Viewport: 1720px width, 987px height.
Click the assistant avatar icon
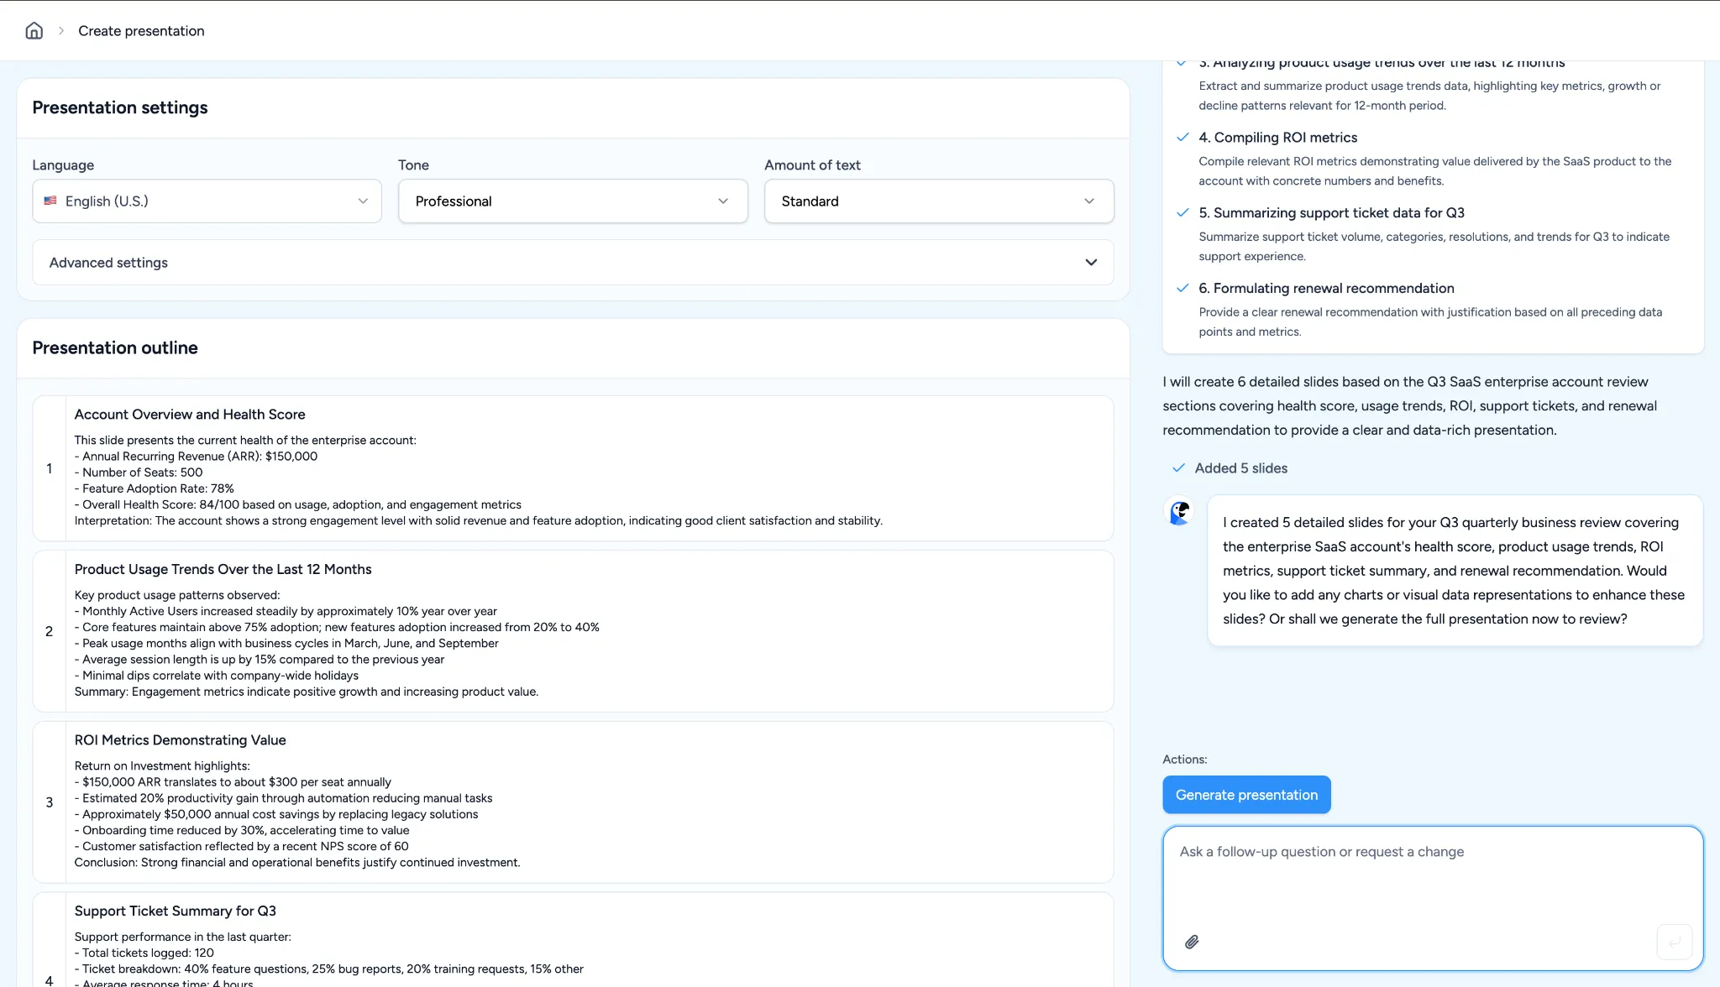point(1180,511)
